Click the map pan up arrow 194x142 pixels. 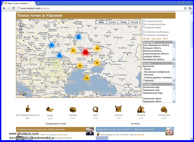pyautogui.click(x=21, y=22)
